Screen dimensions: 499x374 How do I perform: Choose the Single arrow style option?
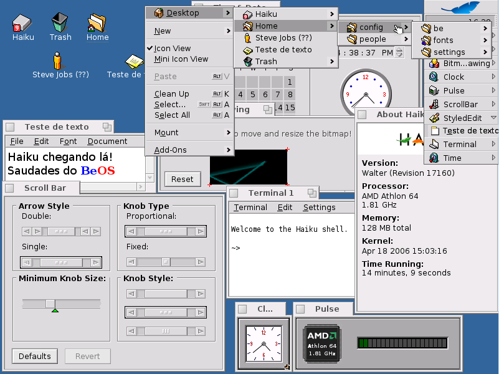click(x=60, y=262)
